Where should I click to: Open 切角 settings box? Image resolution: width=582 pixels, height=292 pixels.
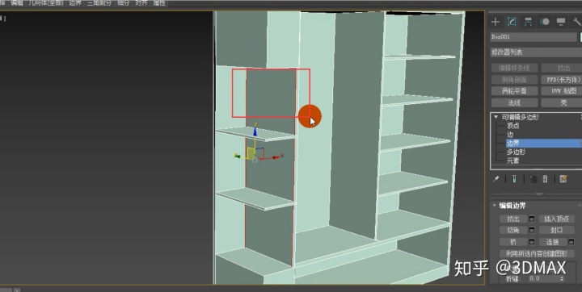click(532, 231)
